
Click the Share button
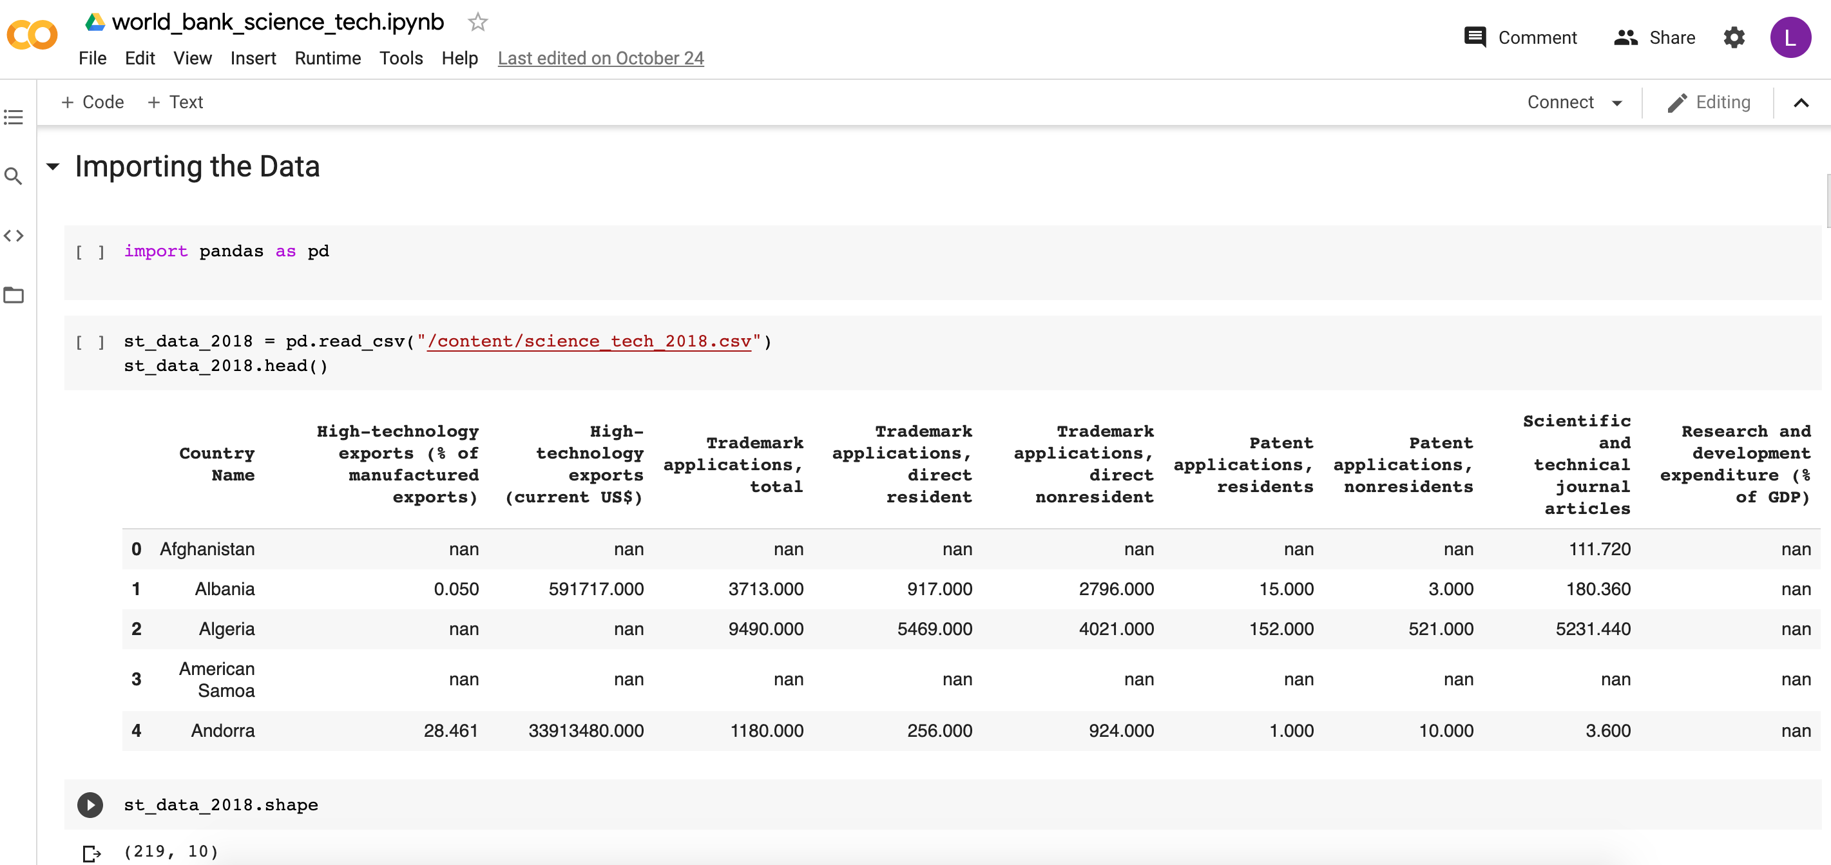[1654, 37]
